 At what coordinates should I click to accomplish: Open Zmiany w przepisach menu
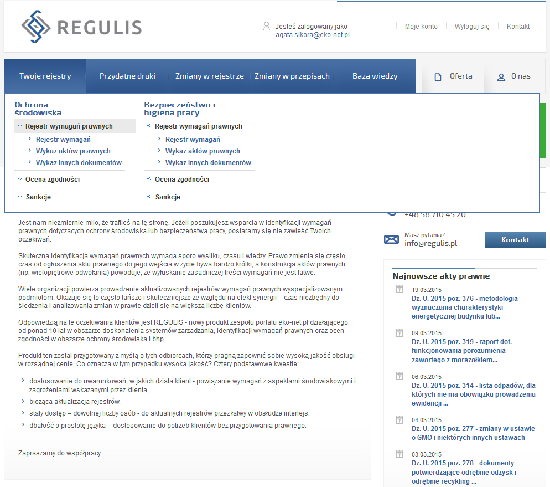(292, 76)
